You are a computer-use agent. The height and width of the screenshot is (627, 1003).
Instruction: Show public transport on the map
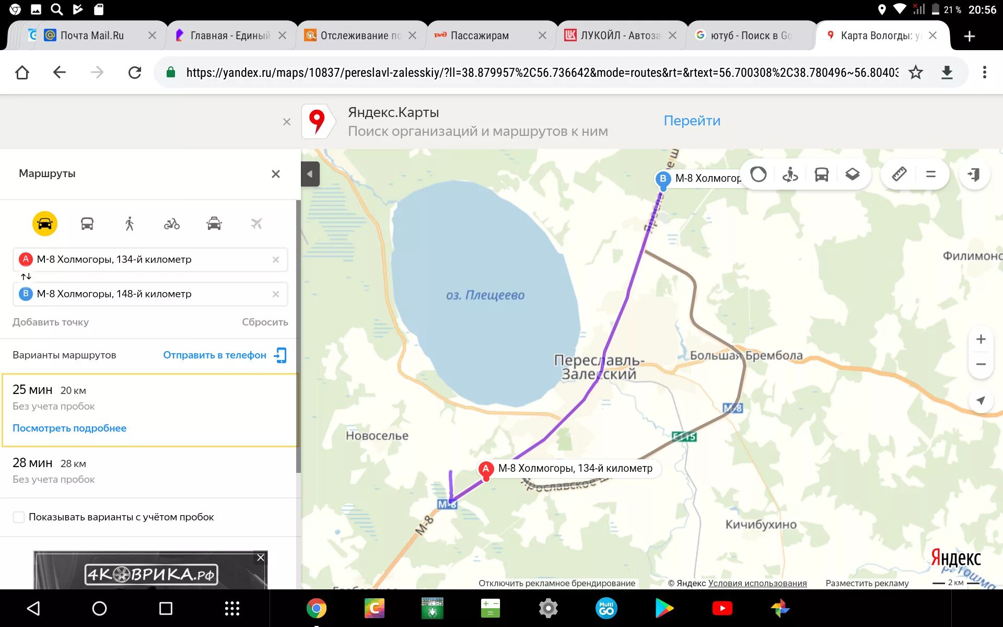pyautogui.click(x=821, y=174)
